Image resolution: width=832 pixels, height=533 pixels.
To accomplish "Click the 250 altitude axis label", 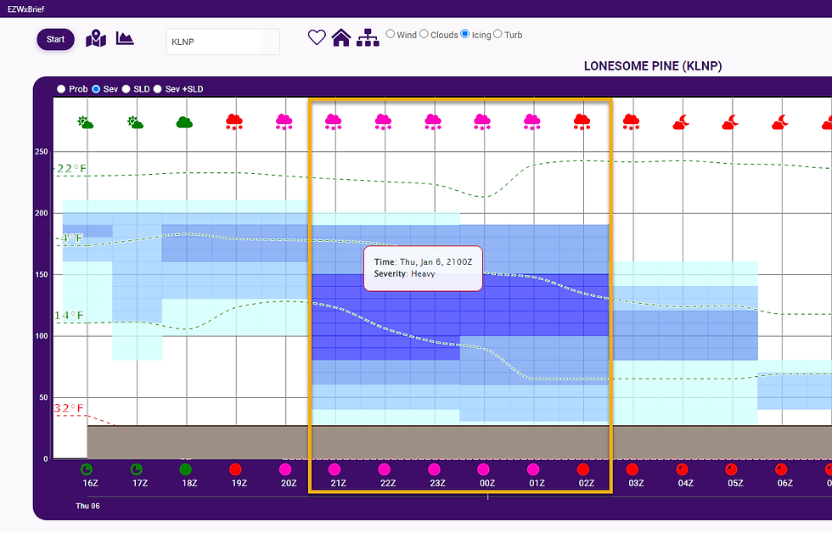I will [41, 152].
